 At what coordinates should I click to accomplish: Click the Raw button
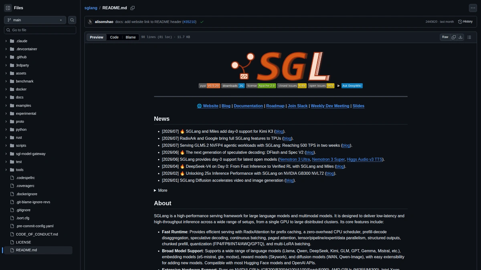pos(445,37)
